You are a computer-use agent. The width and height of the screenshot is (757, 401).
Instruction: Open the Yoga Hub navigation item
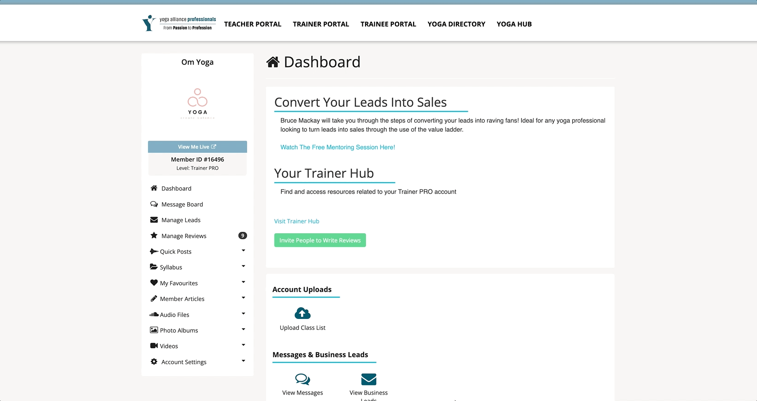click(514, 24)
